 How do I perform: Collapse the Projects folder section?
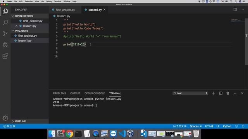pyautogui.click(x=29, y=31)
